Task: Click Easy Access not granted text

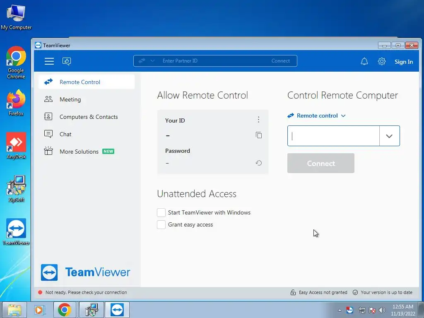Action: pos(323,292)
